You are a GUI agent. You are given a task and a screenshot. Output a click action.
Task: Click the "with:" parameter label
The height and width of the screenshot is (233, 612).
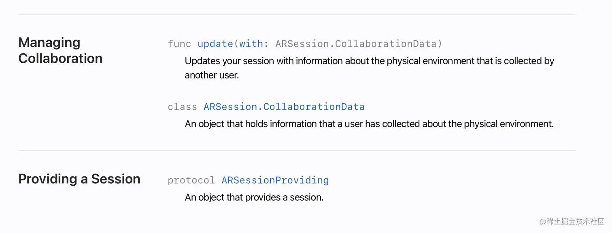tap(254, 44)
